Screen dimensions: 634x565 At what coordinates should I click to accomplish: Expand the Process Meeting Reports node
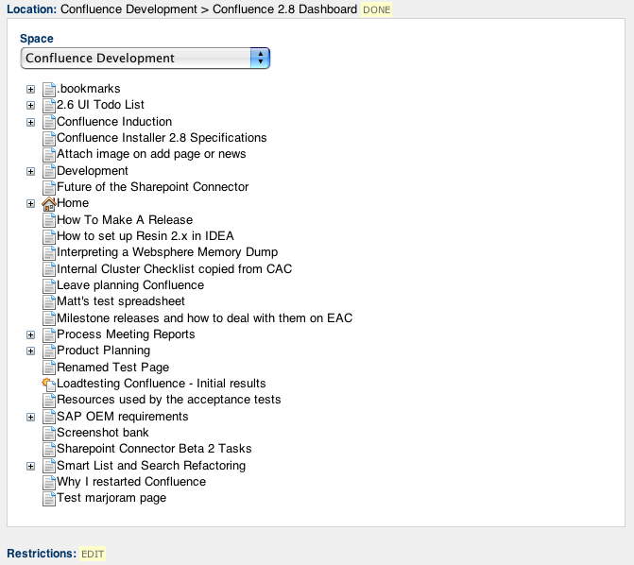pos(31,334)
